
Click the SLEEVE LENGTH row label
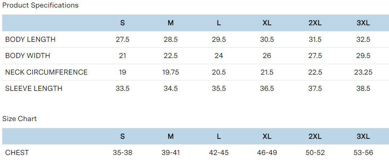[34, 88]
